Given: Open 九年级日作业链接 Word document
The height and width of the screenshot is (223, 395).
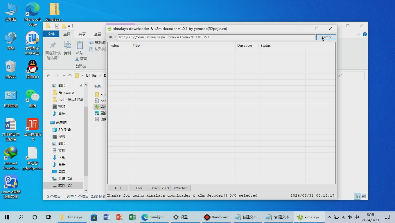Looking at the screenshot, I should 11,130.
